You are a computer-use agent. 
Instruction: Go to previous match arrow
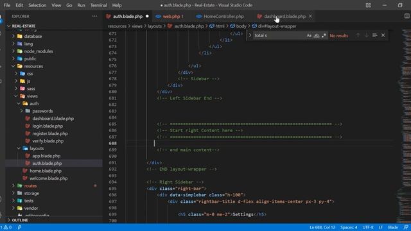(358, 35)
